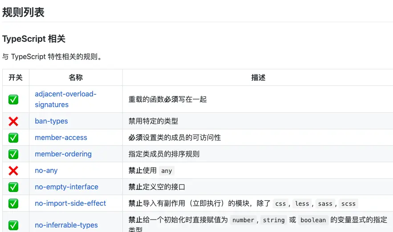
Task: Click red cross icon beside no-any
Action: (x=13, y=171)
